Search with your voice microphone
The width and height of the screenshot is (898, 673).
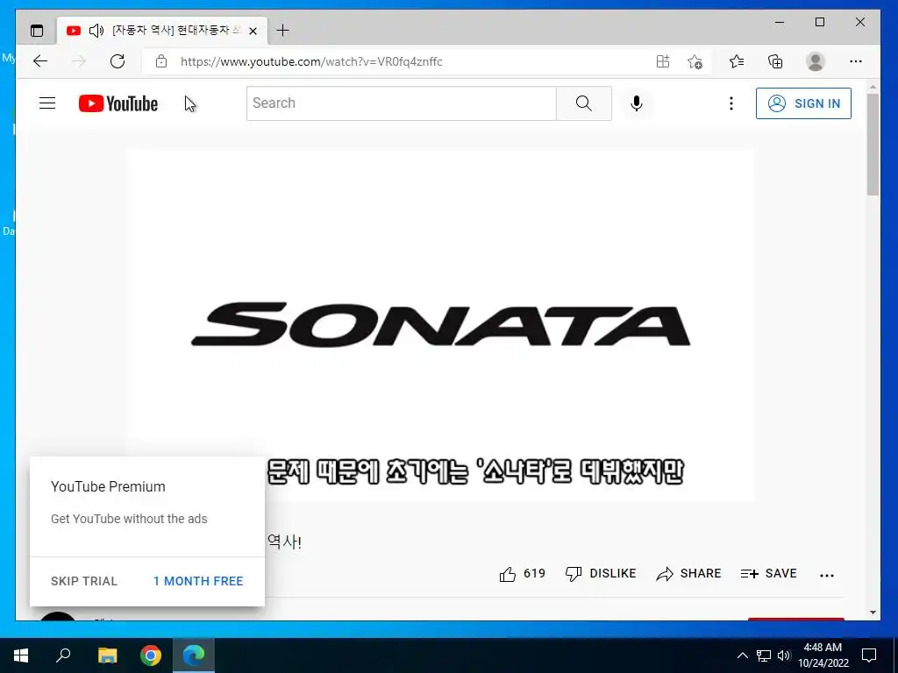click(x=637, y=103)
